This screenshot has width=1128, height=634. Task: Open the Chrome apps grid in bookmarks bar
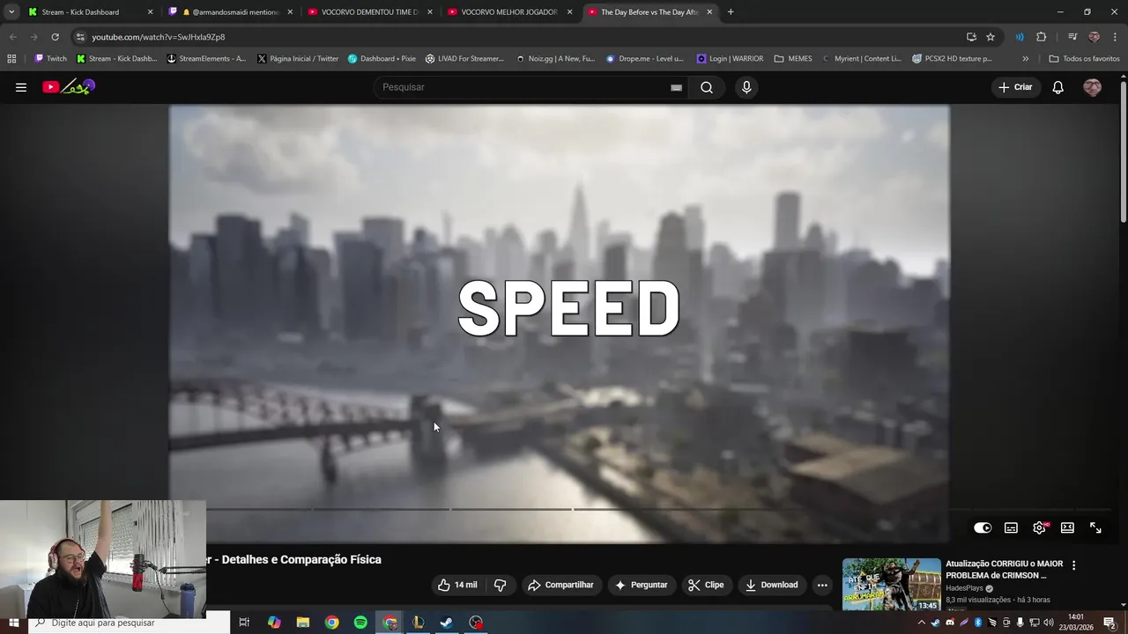tap(11, 58)
